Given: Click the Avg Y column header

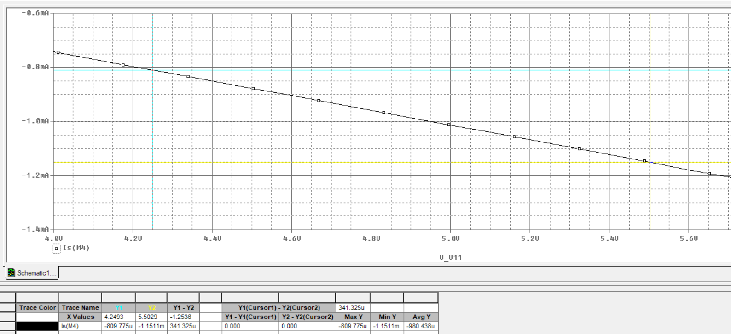Looking at the screenshot, I should pos(421,317).
